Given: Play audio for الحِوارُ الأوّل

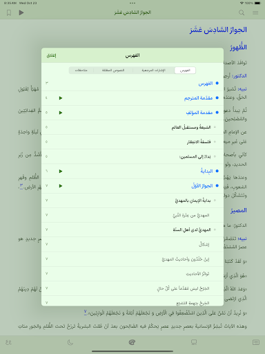Looking at the screenshot, I should point(61,186).
